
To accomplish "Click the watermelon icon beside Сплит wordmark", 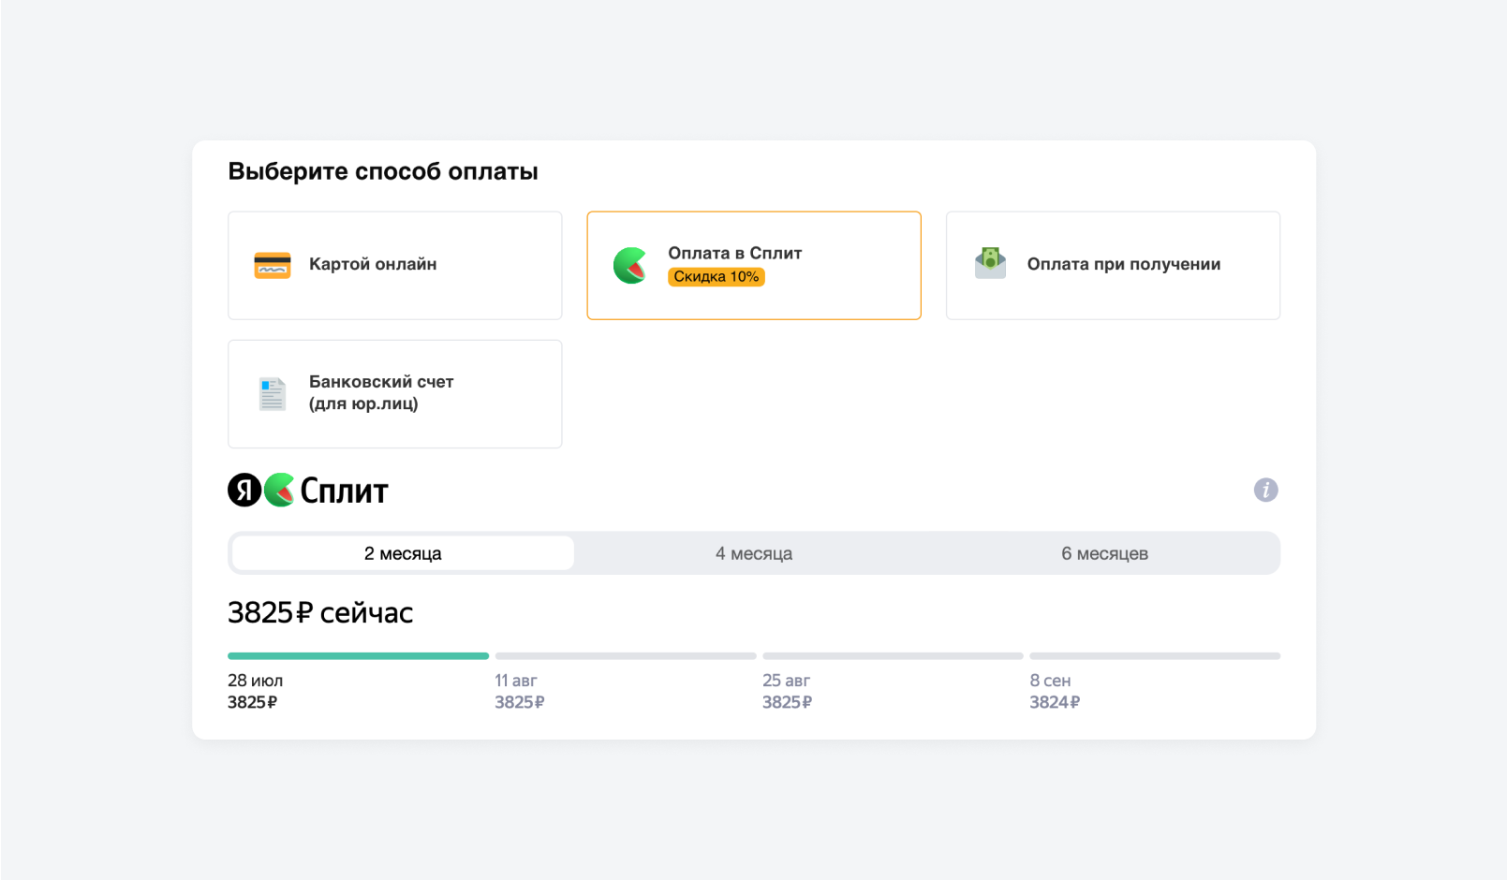I will point(279,490).
